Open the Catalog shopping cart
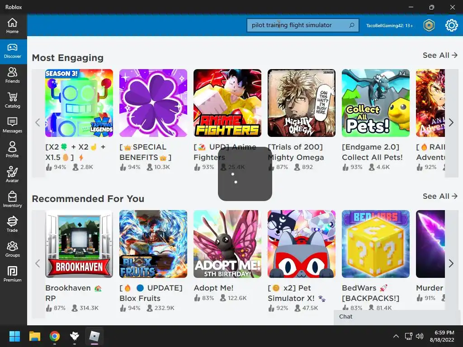Image resolution: width=463 pixels, height=347 pixels. click(x=12, y=101)
